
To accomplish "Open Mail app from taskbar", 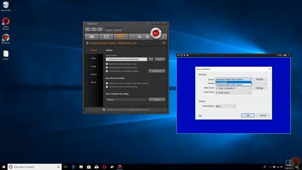I will (96, 167).
